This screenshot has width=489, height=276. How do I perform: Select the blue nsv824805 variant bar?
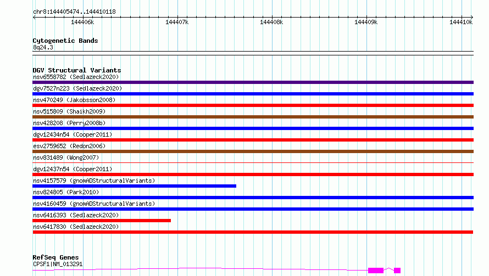click(253, 198)
